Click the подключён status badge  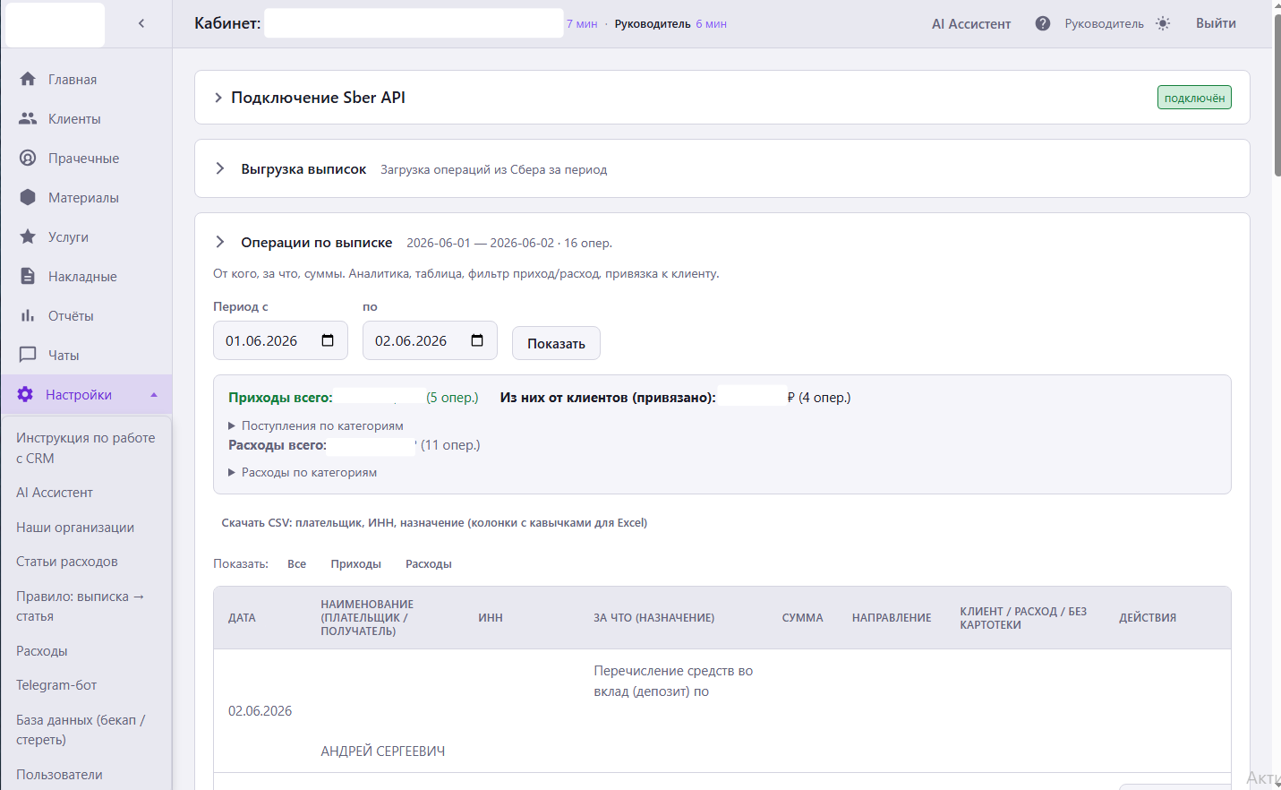(1194, 98)
